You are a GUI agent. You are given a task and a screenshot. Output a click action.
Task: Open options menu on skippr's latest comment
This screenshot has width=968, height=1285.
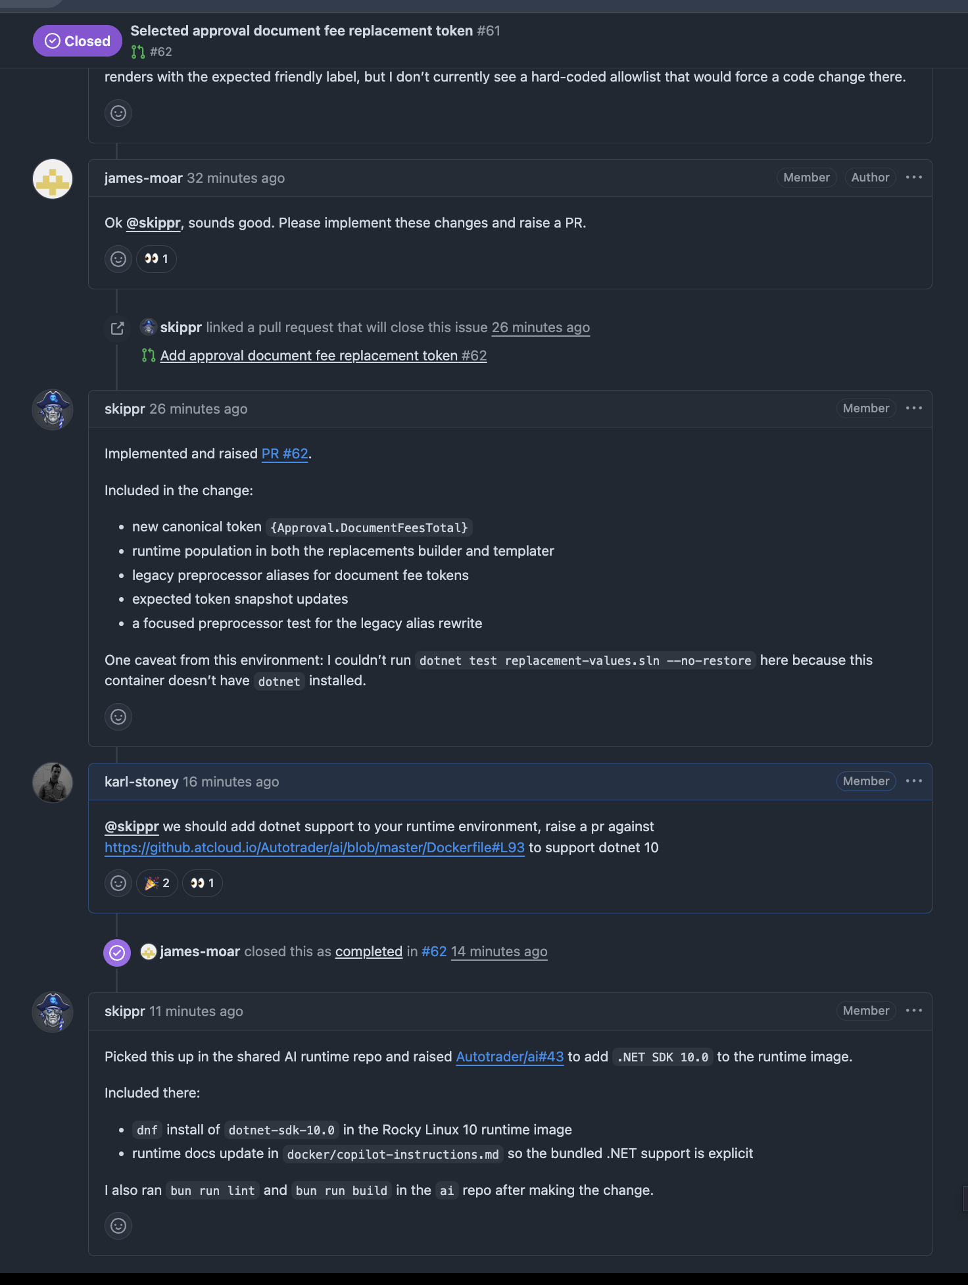point(913,1011)
